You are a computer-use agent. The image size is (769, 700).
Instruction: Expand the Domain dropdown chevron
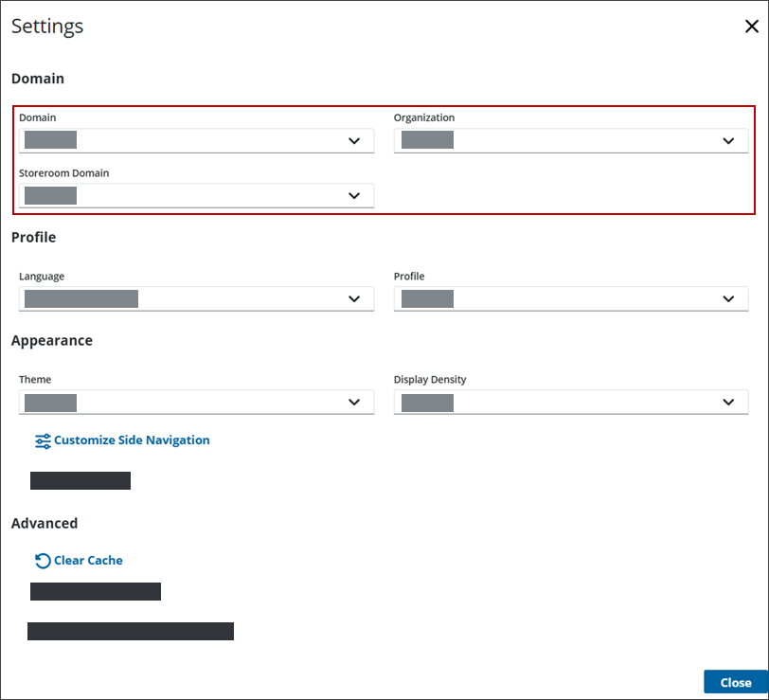(354, 141)
